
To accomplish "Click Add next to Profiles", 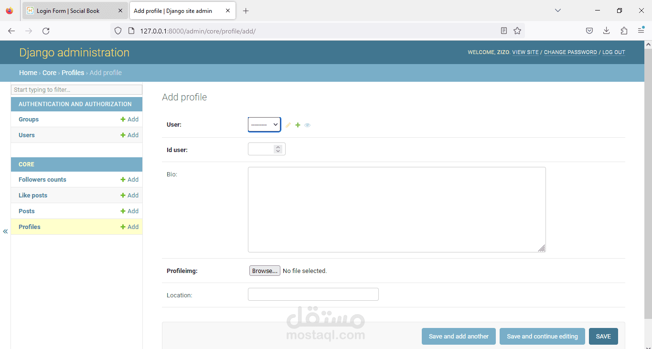I will click(129, 227).
